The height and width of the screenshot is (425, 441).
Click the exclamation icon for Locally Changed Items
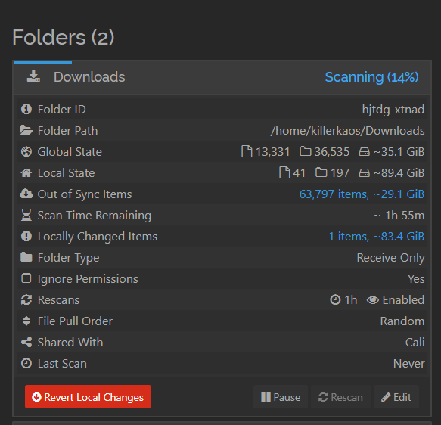pyautogui.click(x=26, y=236)
